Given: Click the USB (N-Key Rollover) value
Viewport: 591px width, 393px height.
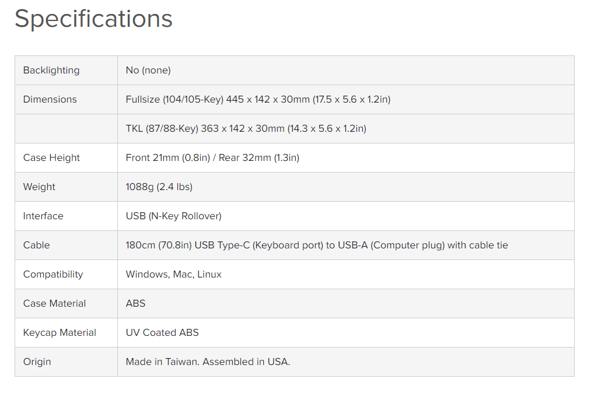Looking at the screenshot, I should click(173, 216).
